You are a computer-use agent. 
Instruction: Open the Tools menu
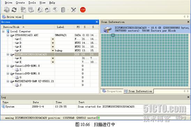32,3
